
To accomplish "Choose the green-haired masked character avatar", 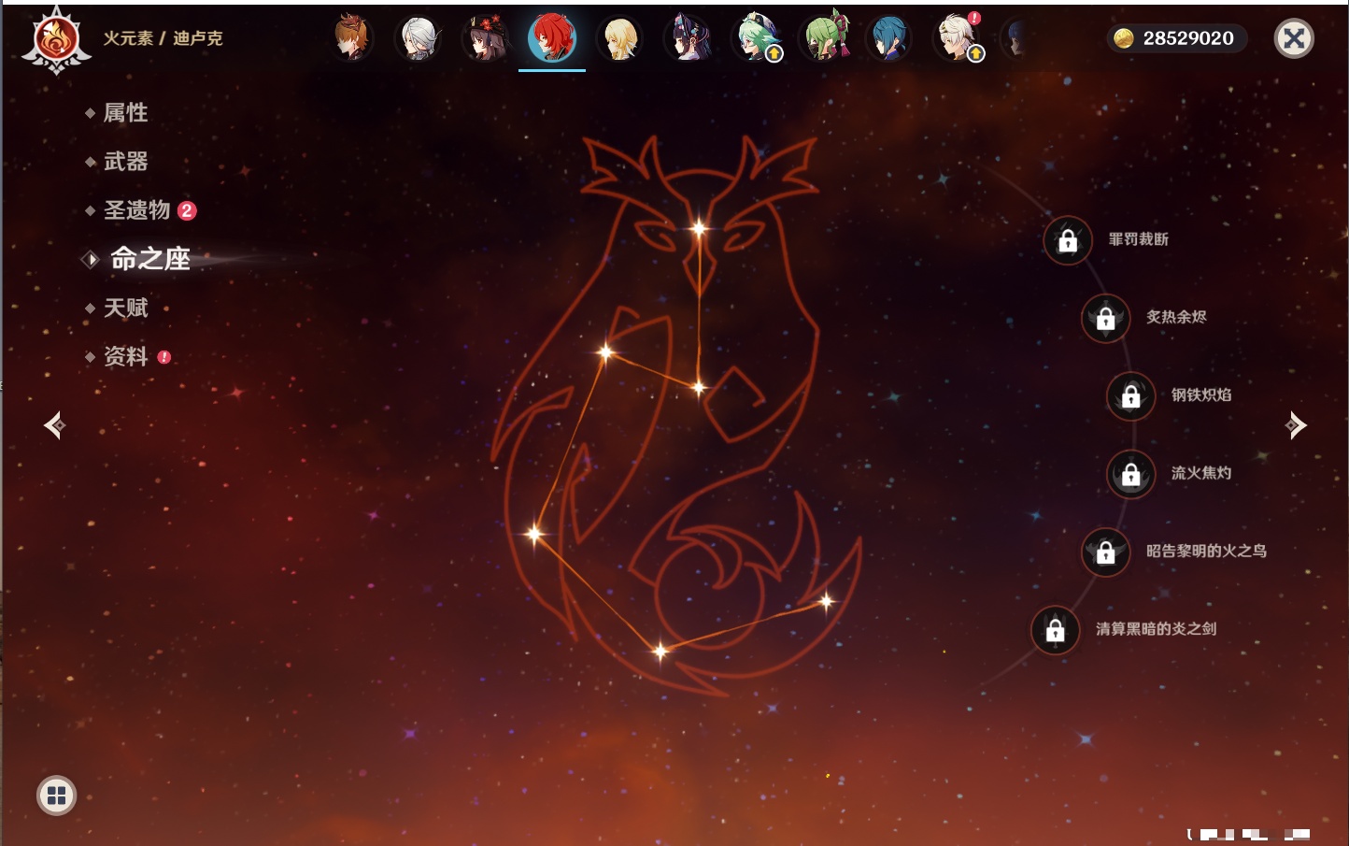I will [x=825, y=39].
